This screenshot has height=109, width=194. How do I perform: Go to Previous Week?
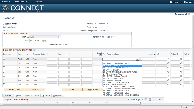98,37
